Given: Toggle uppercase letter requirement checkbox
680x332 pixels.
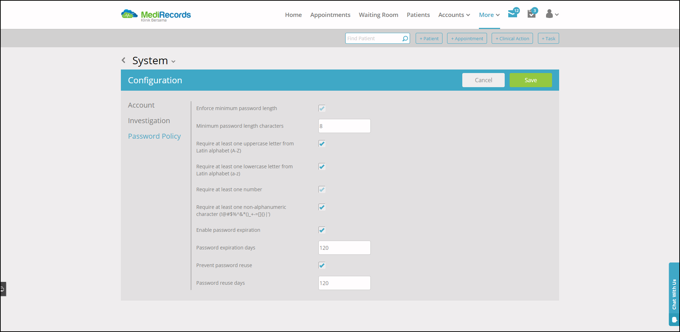Looking at the screenshot, I should pyautogui.click(x=322, y=144).
